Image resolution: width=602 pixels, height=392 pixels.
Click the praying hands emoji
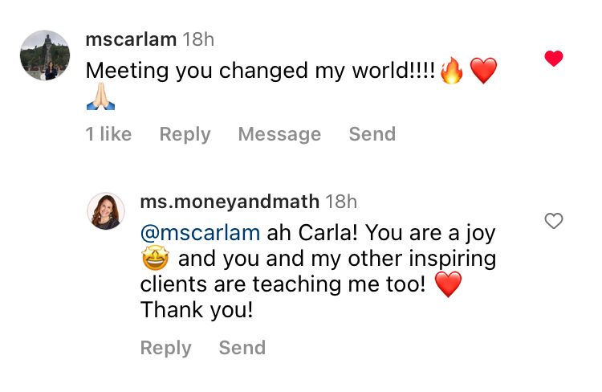[x=100, y=96]
